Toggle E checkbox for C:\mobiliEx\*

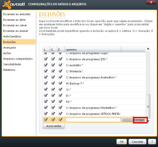(61, 65)
